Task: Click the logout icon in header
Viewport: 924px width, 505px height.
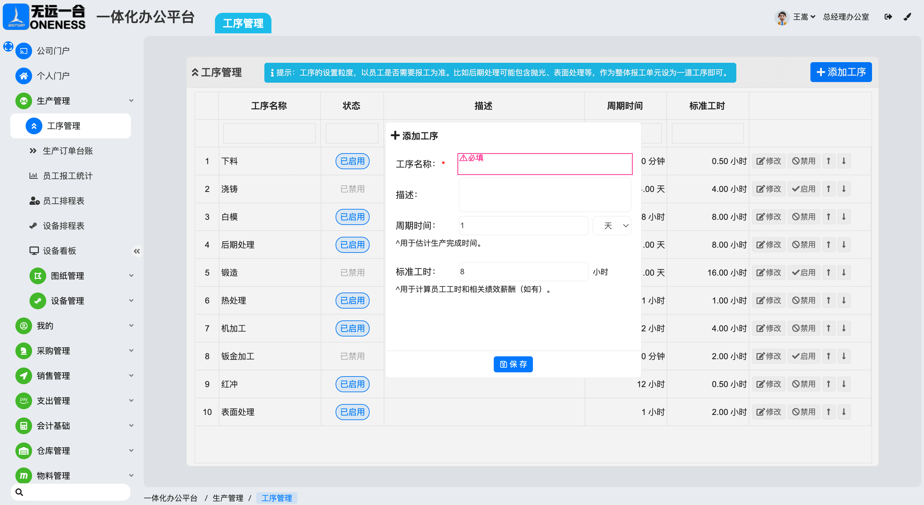Action: [x=888, y=17]
